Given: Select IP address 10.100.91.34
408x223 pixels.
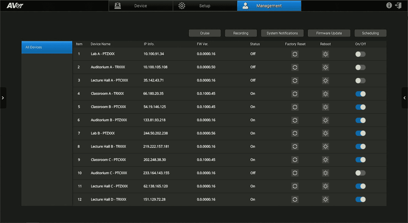Looking at the screenshot, I should [x=154, y=54].
